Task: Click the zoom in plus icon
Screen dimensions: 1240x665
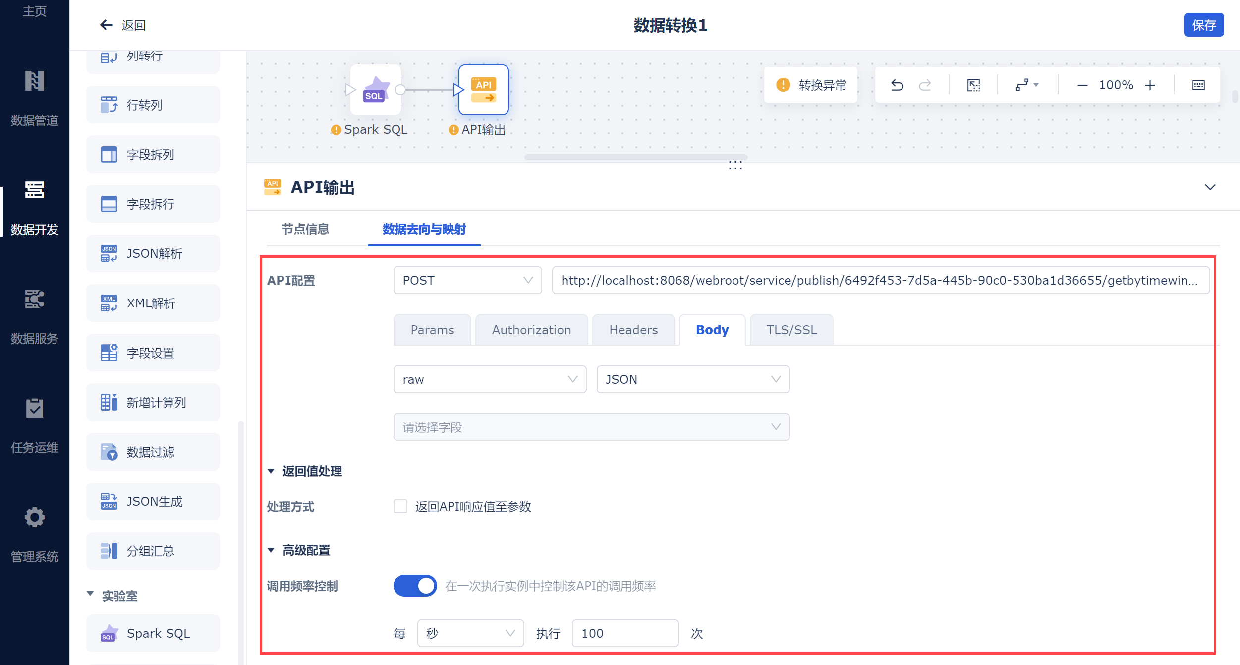Action: coord(1150,85)
